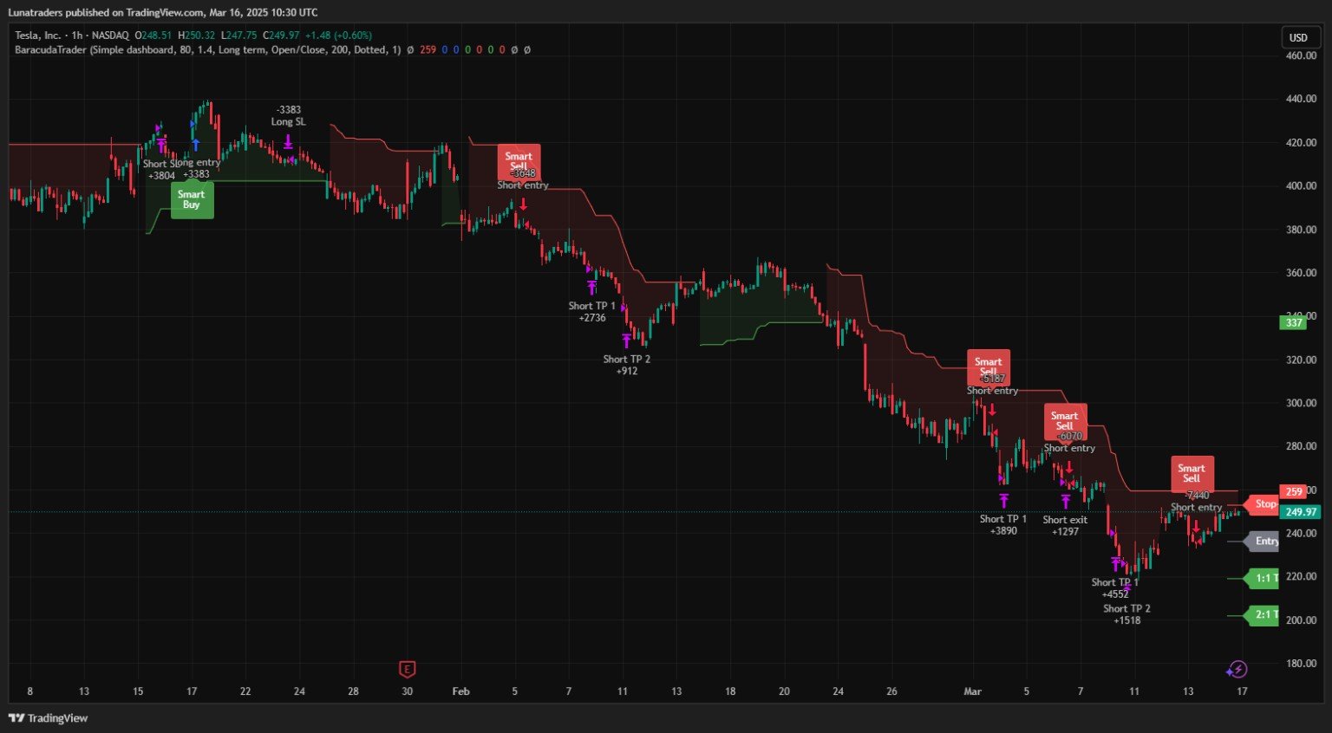The width and height of the screenshot is (1332, 733).
Task: Click the 249.97 current price label
Action: [1300, 512]
